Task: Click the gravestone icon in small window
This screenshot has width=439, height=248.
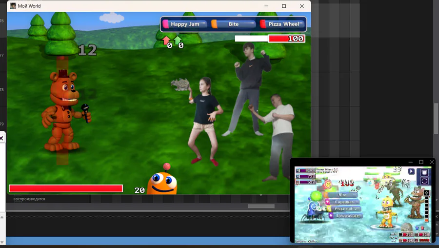Action: 406,227
